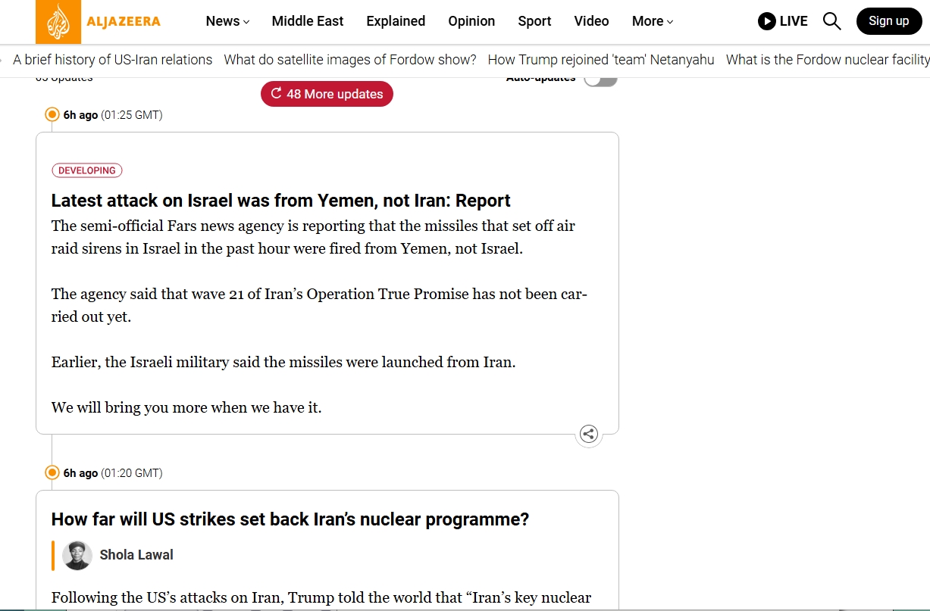
Task: Open the search magnifier icon
Action: (831, 21)
